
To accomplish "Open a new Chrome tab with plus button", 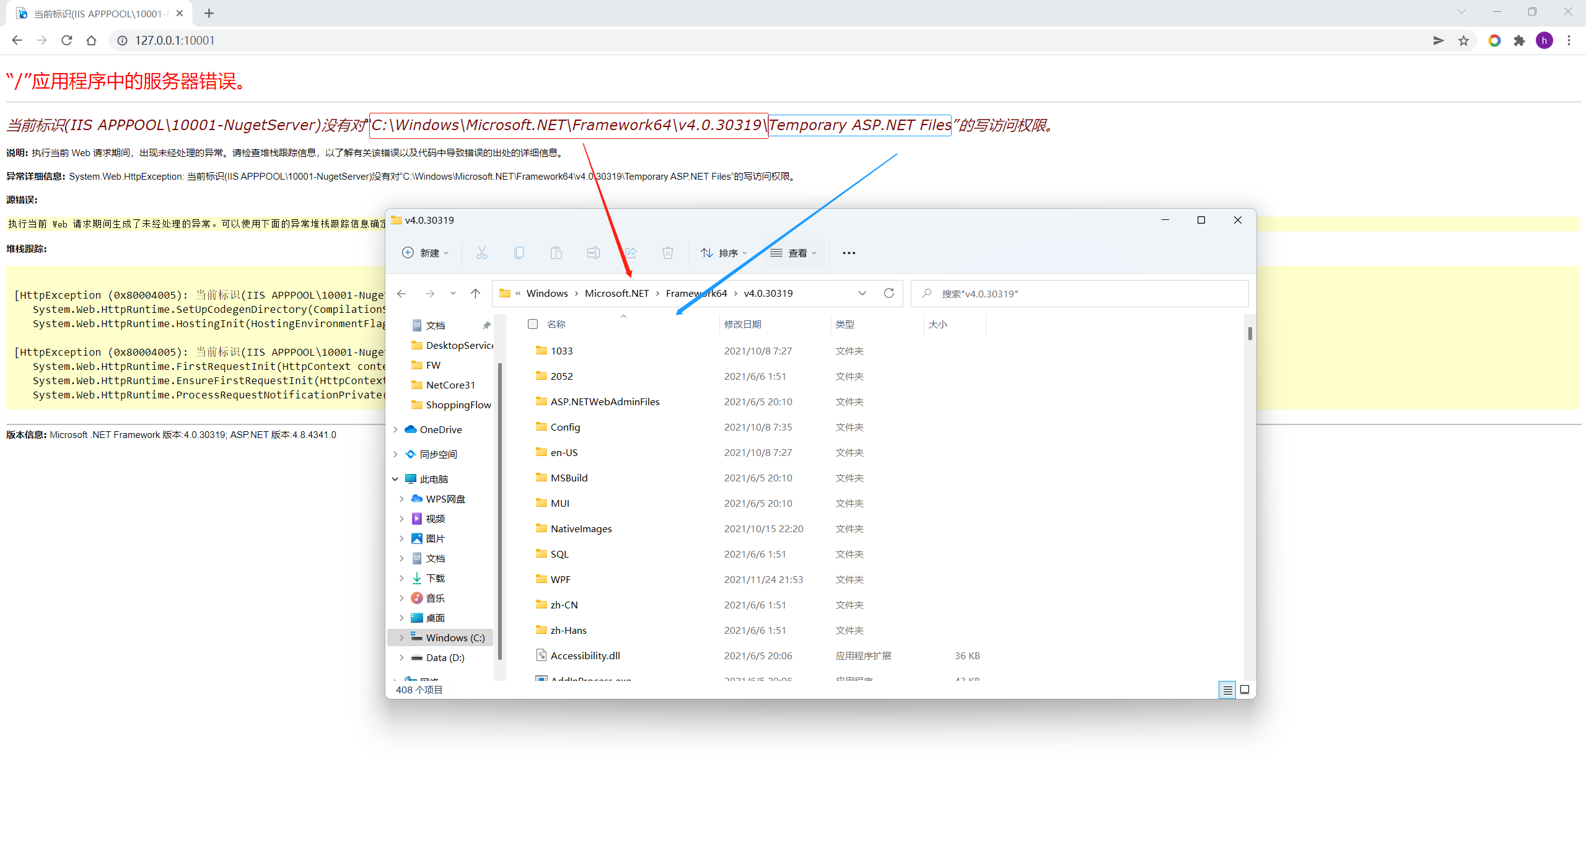I will point(209,13).
